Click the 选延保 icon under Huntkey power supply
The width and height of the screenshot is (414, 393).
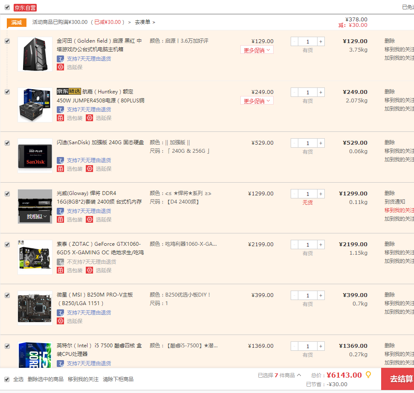click(90, 118)
